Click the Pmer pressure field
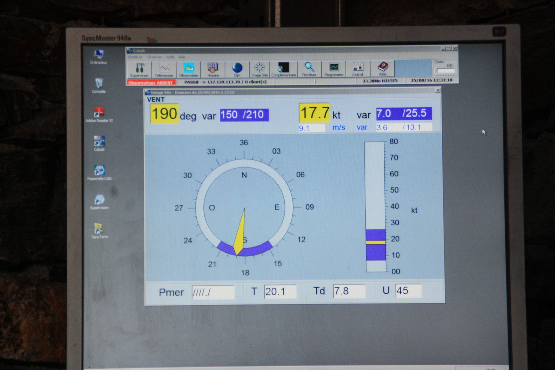Screen dimensions: 555x370 (213, 292)
